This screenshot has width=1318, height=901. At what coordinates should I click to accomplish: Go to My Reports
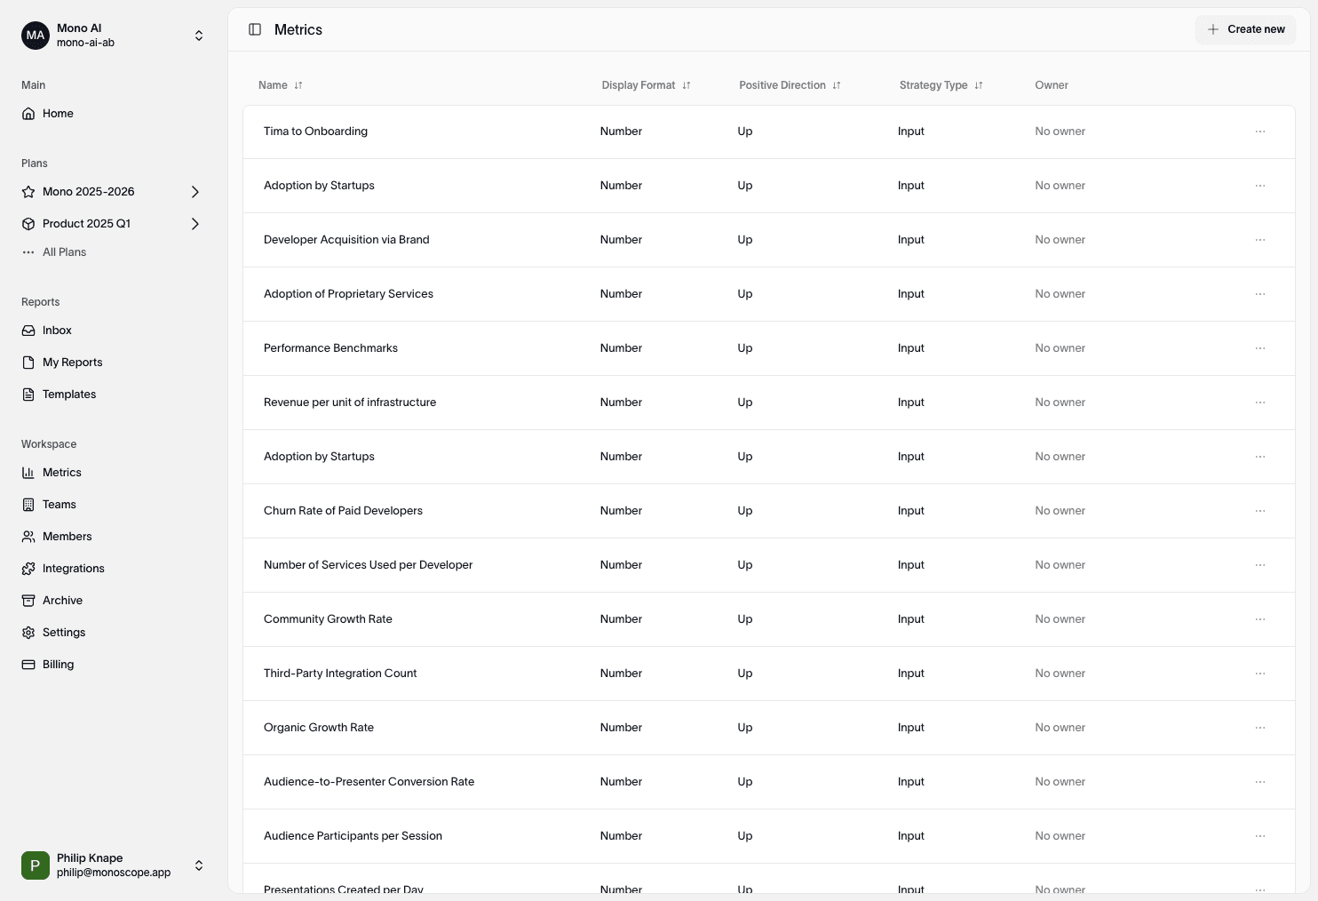click(72, 363)
